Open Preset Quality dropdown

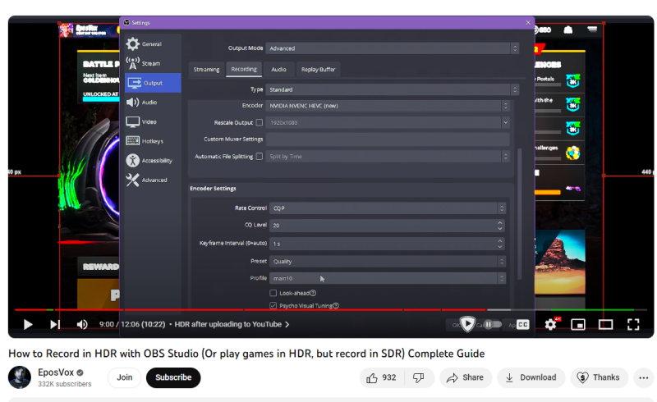coord(388,261)
